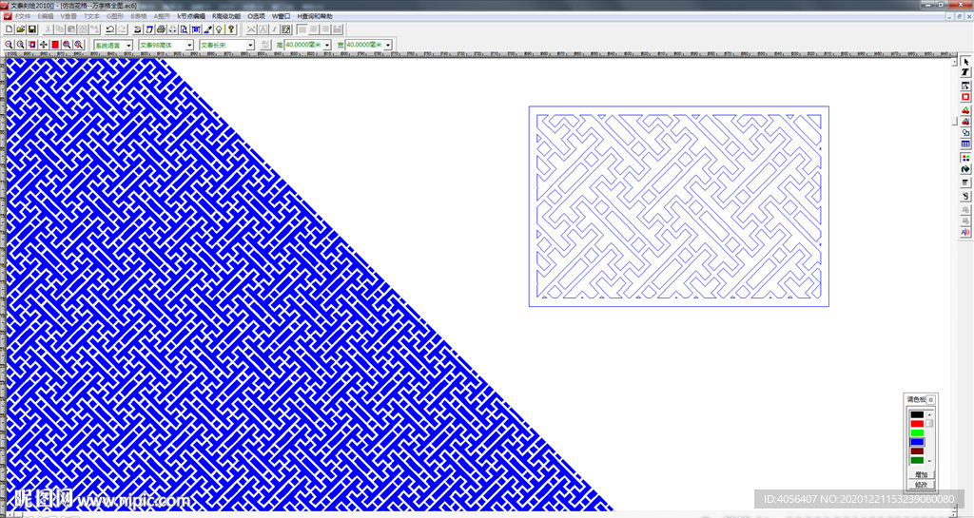Click the undo arrow icon
The height and width of the screenshot is (518, 974).
click(x=110, y=29)
